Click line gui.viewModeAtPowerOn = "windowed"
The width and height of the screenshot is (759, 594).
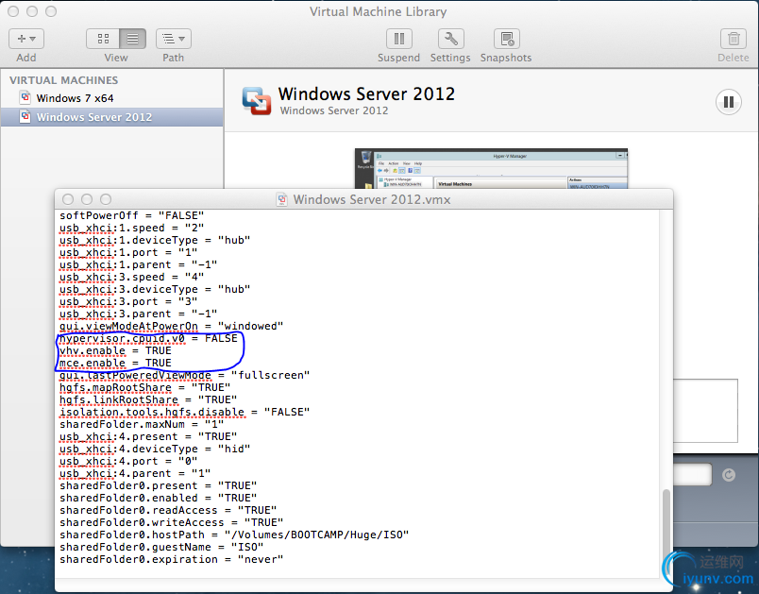click(x=172, y=327)
